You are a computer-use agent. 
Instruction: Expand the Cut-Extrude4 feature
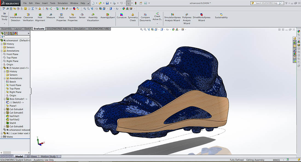click(x=5, y=109)
